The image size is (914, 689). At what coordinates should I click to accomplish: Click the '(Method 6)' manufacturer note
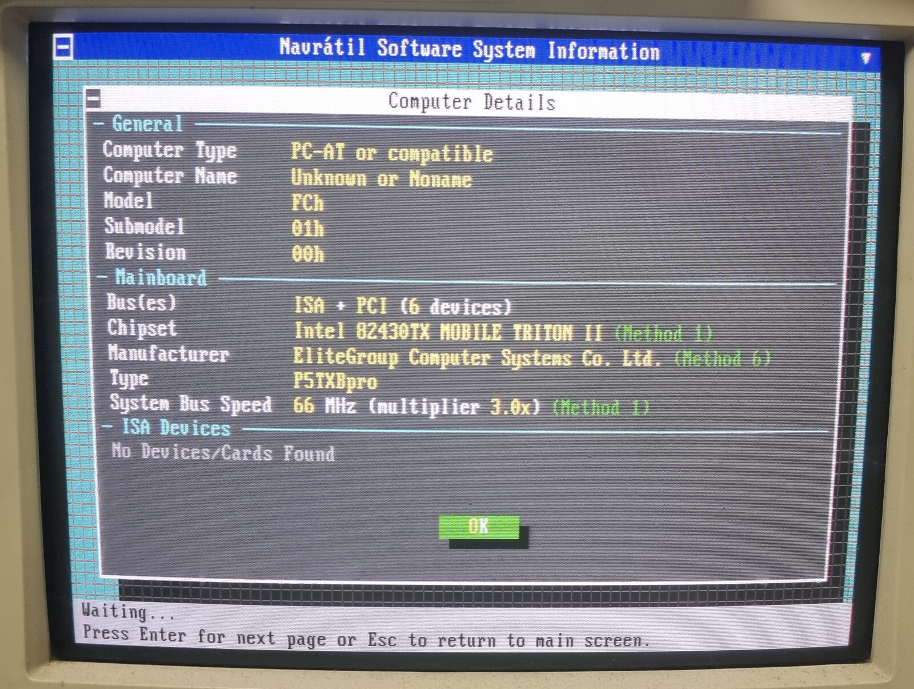tap(722, 359)
